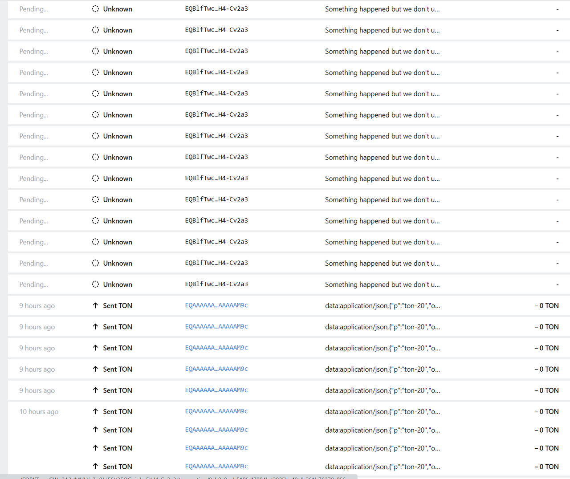This screenshot has width=570, height=479.
Task: Select the address in the topmost Pending row
Action: (x=216, y=8)
